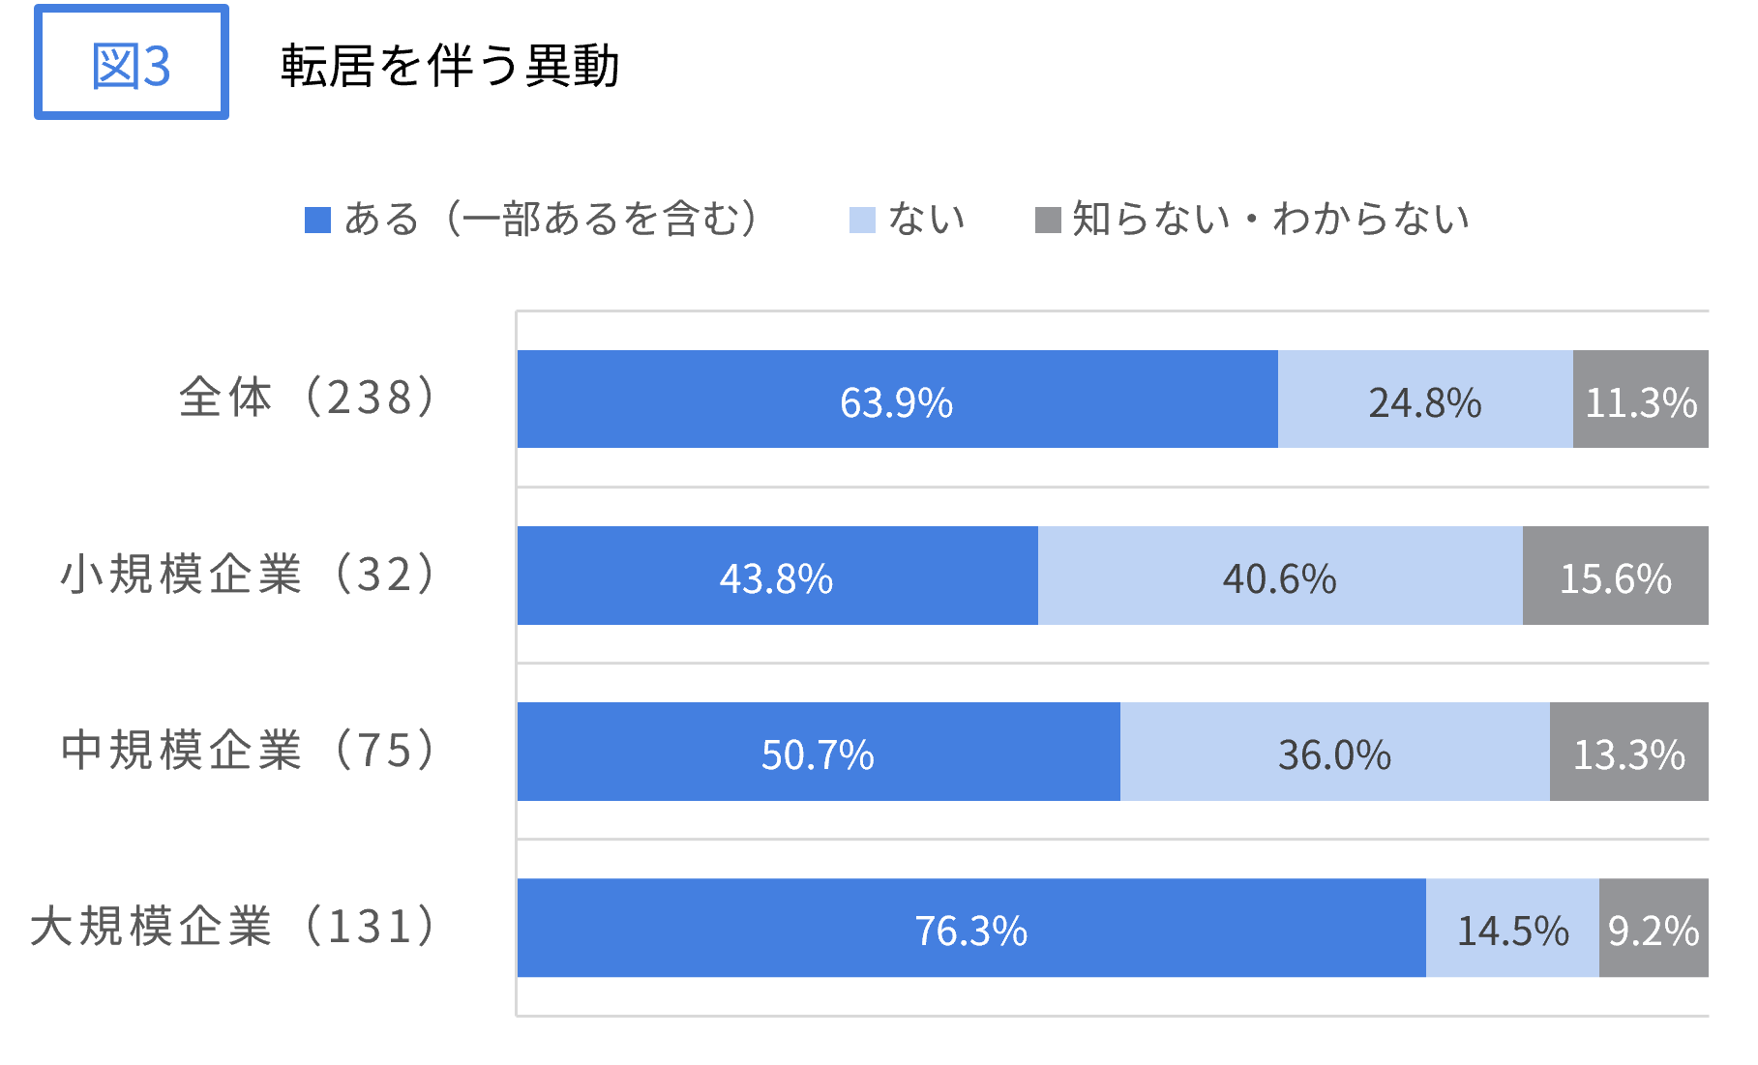Click the 63.9% bar segment for 全体
This screenshot has width=1758, height=1065.
pos(897,399)
